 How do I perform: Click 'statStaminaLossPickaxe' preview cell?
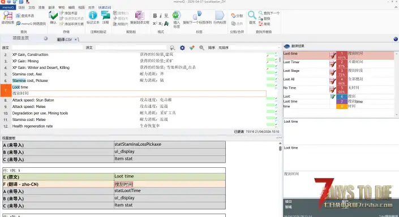point(169,144)
